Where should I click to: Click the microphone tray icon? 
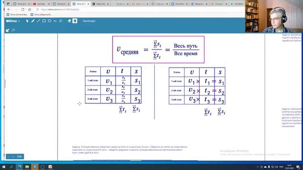point(269,167)
